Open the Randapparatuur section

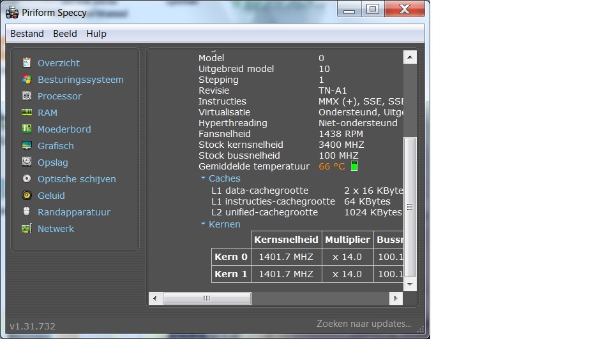point(74,212)
